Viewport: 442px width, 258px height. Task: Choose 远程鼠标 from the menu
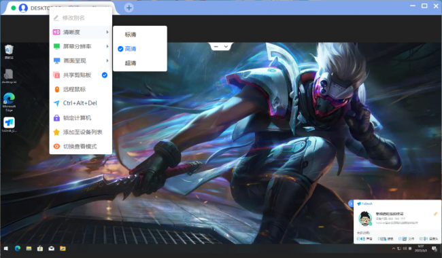pyautogui.click(x=81, y=90)
